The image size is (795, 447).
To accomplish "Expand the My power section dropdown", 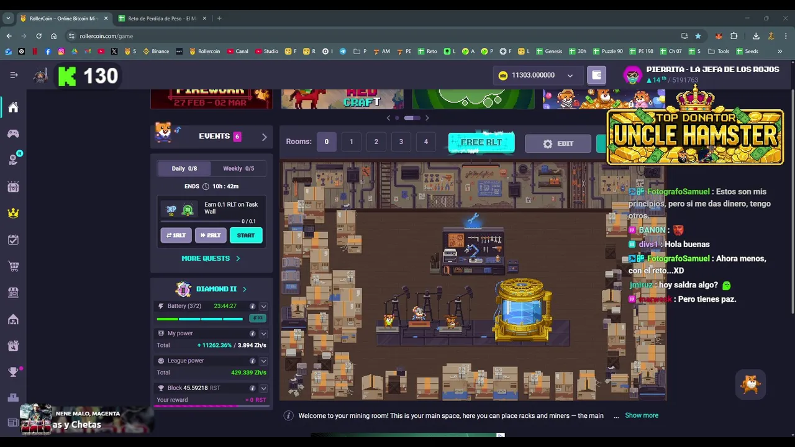I will pyautogui.click(x=264, y=333).
